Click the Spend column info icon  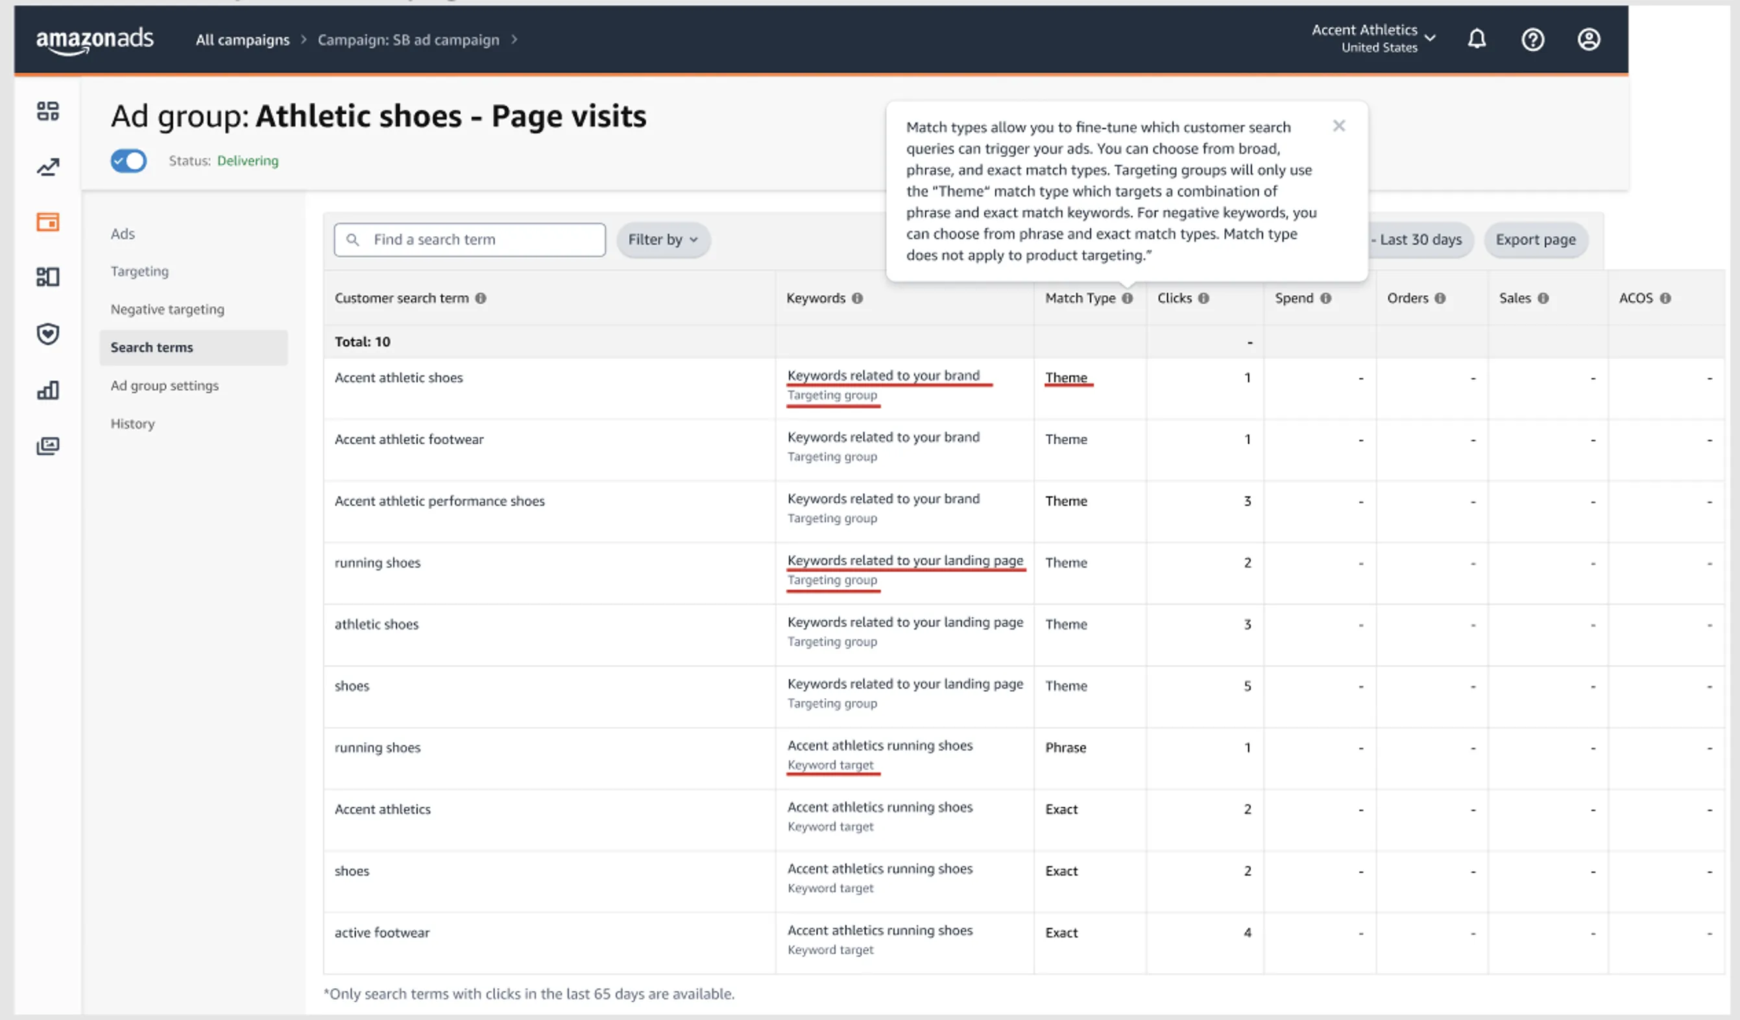click(1325, 298)
